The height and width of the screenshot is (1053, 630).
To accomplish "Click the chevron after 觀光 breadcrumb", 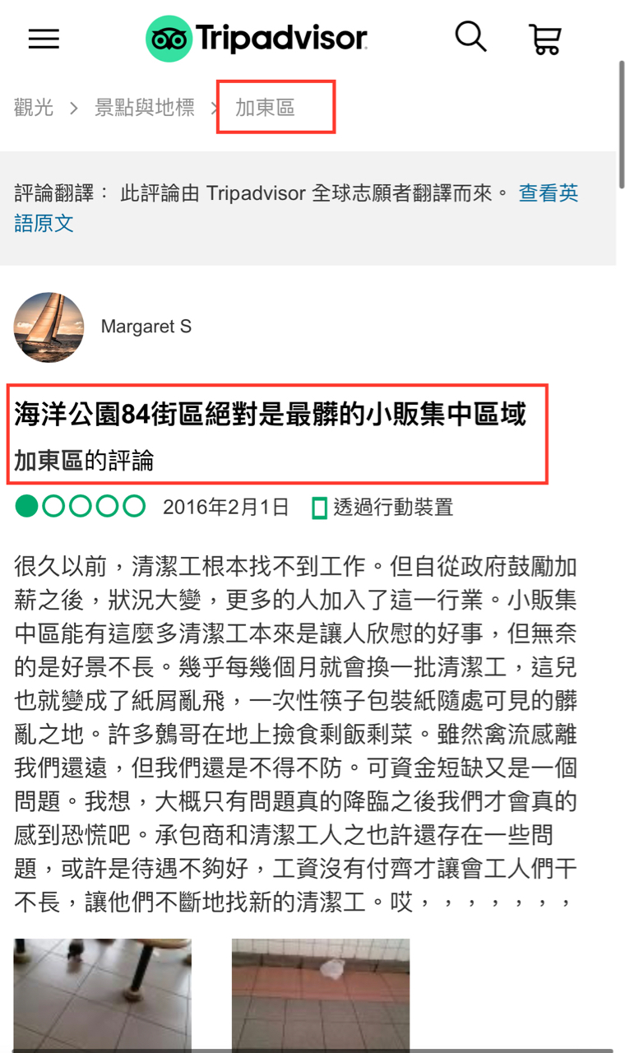I will (74, 108).
